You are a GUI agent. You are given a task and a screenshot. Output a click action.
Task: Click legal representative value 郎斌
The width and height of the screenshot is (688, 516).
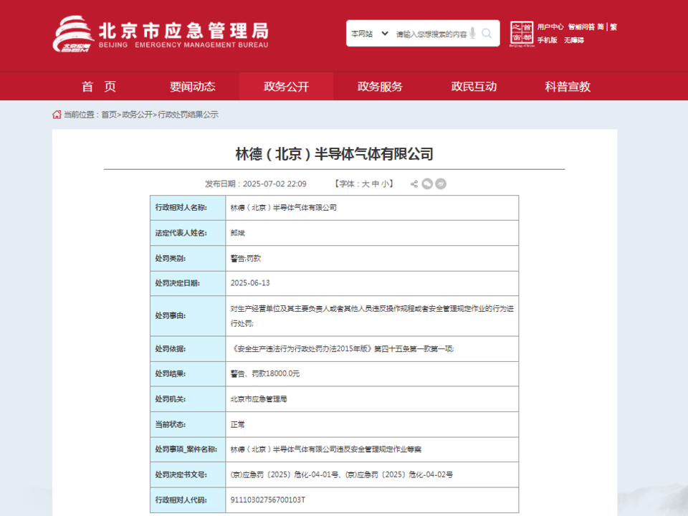coord(238,233)
